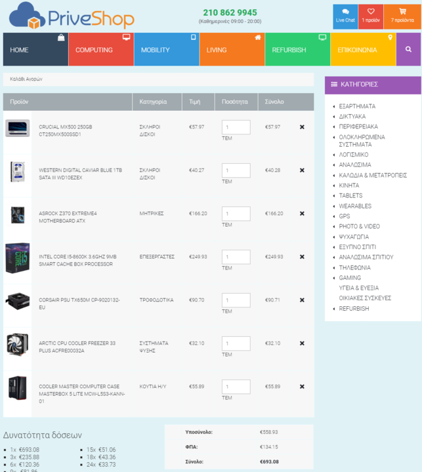Open the REFURBISH menu in top navigation
The height and width of the screenshot is (472, 422).
coord(297,49)
